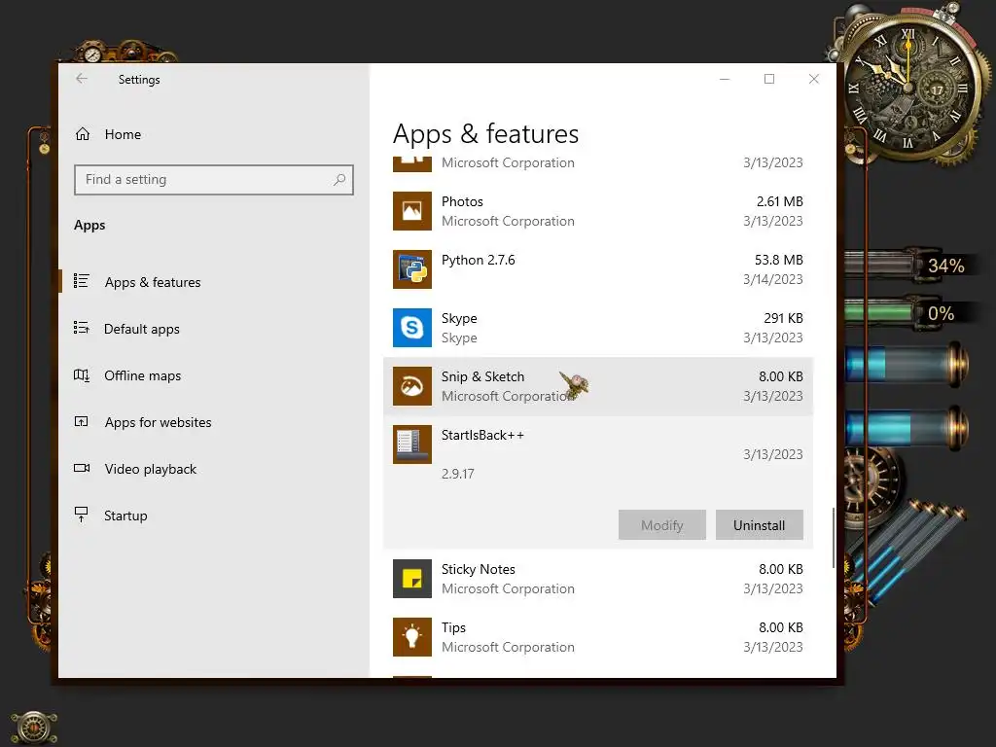
Task: Open Offline maps settings page
Action: coord(142,375)
